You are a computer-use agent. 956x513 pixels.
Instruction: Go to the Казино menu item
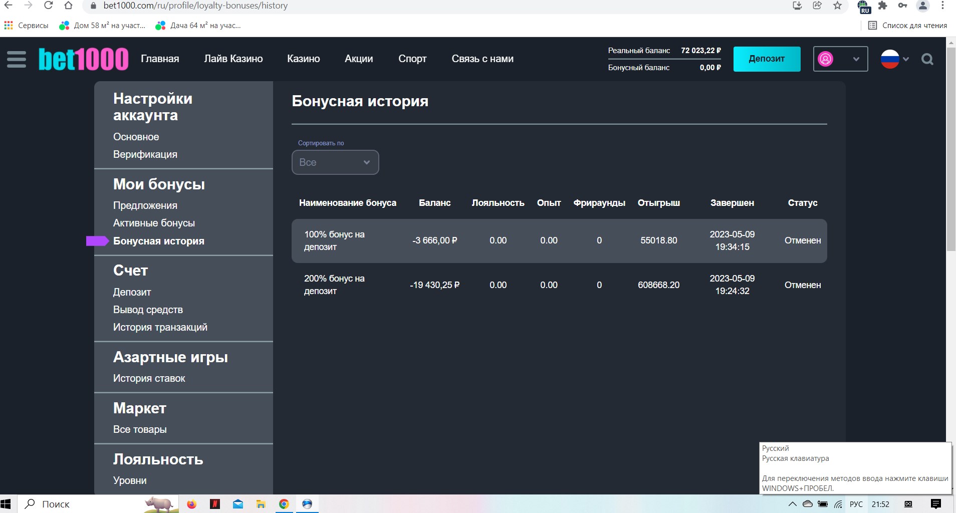click(303, 59)
